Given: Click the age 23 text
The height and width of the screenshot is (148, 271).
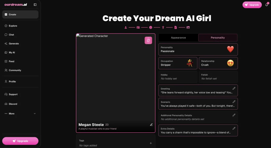Looking at the screenshot, I should 107,125.
